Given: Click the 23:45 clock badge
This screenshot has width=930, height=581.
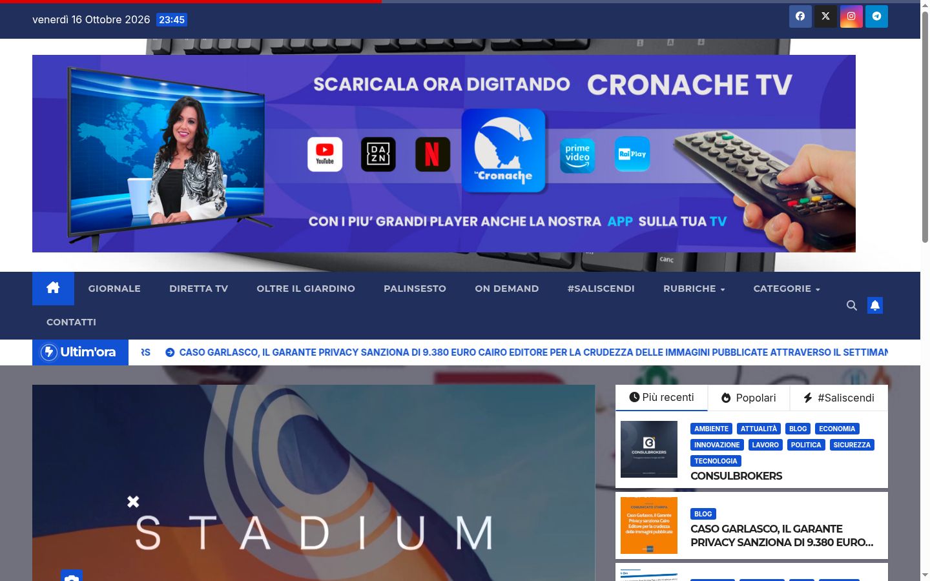Looking at the screenshot, I should click(172, 20).
